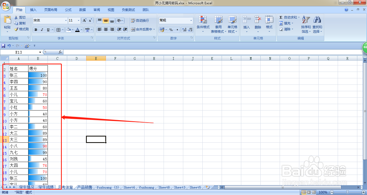Toggle Middle Align vertical alignment
The width and height of the screenshot is (367, 195).
tap(106, 20)
